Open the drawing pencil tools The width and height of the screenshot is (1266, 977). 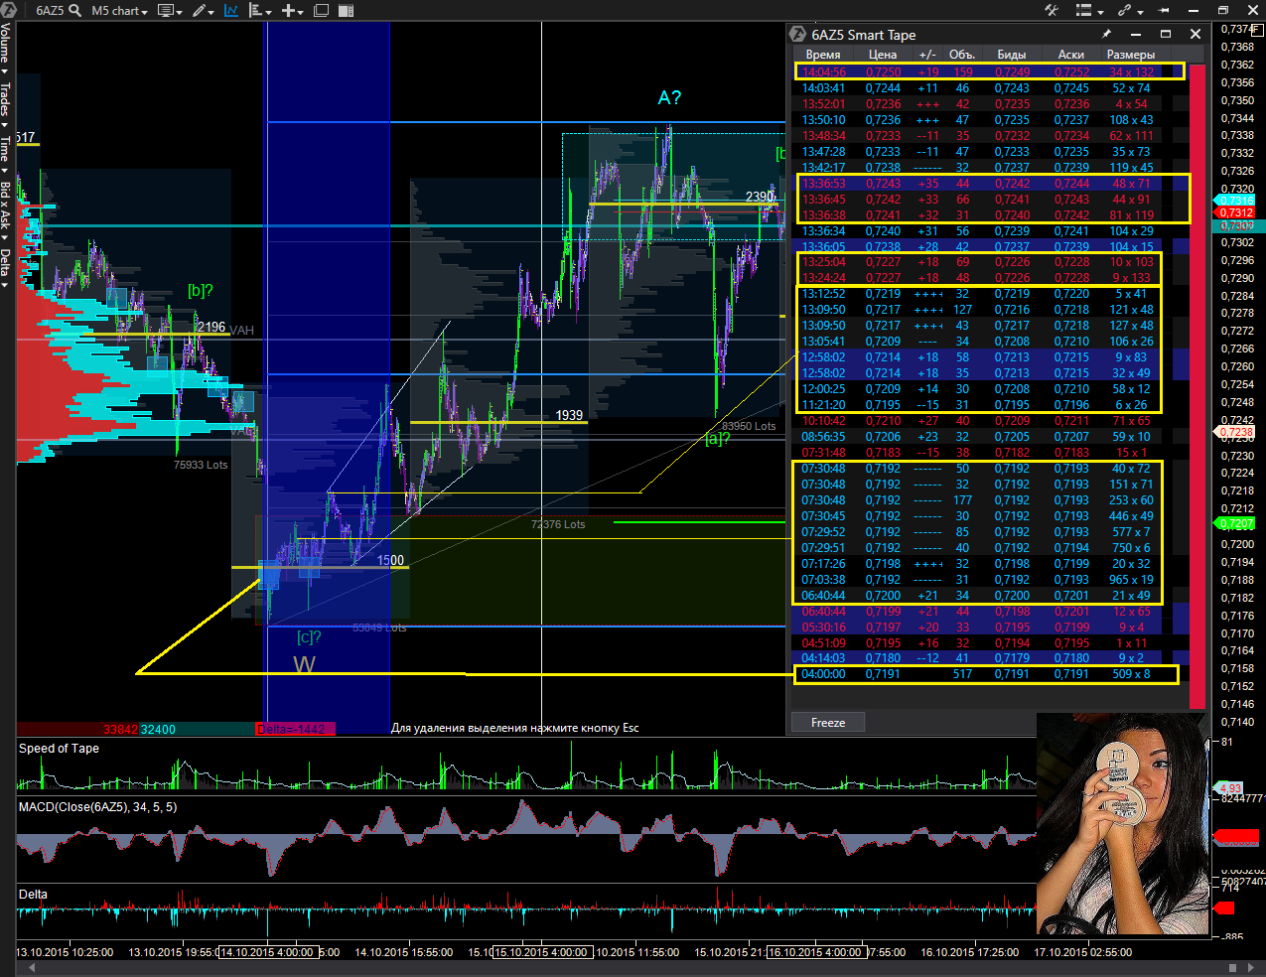202,11
